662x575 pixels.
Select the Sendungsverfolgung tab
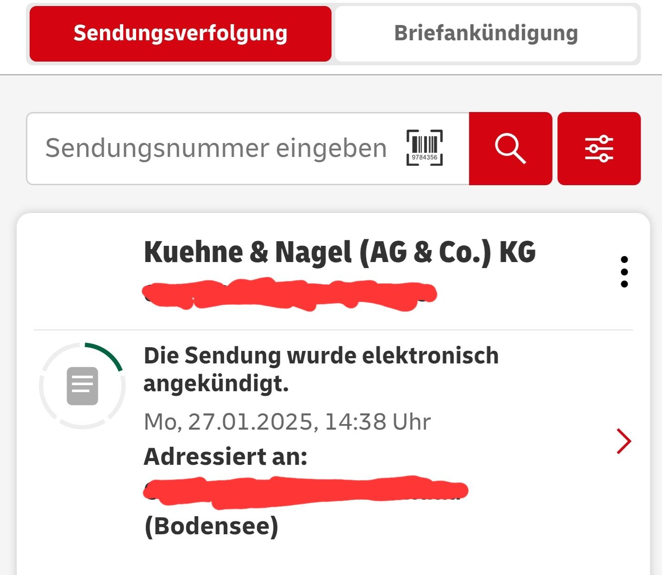[180, 32]
